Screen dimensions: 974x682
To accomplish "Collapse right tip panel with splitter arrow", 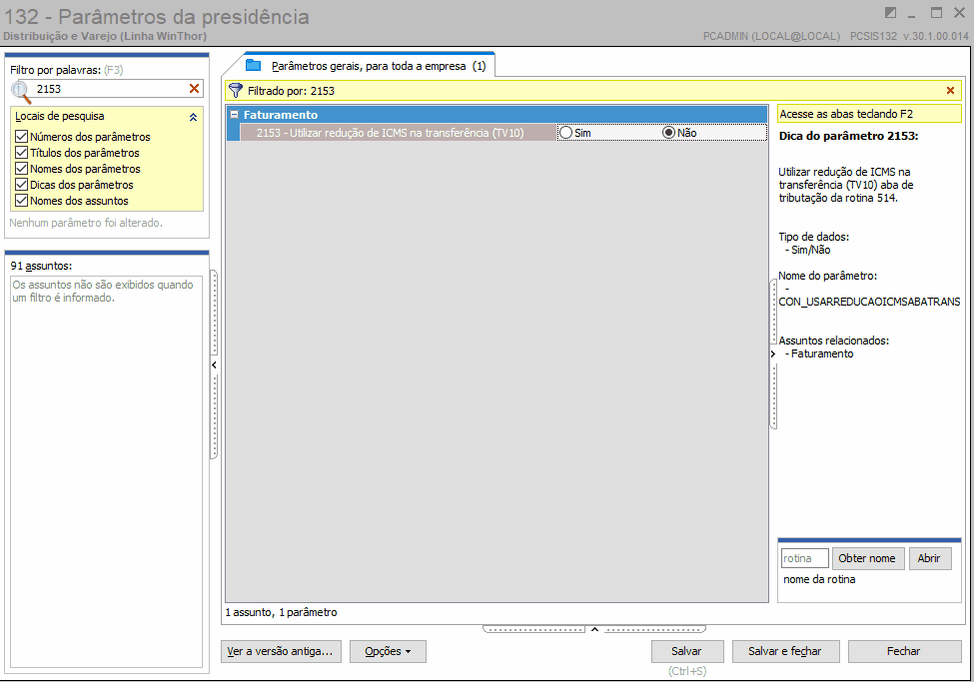I will pos(773,354).
